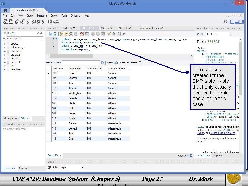Switch to chapter5script version2 tab

click(150, 28)
